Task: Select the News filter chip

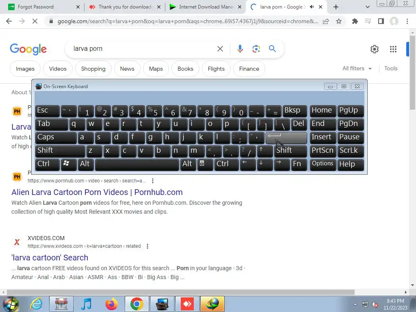Action: pos(127,69)
